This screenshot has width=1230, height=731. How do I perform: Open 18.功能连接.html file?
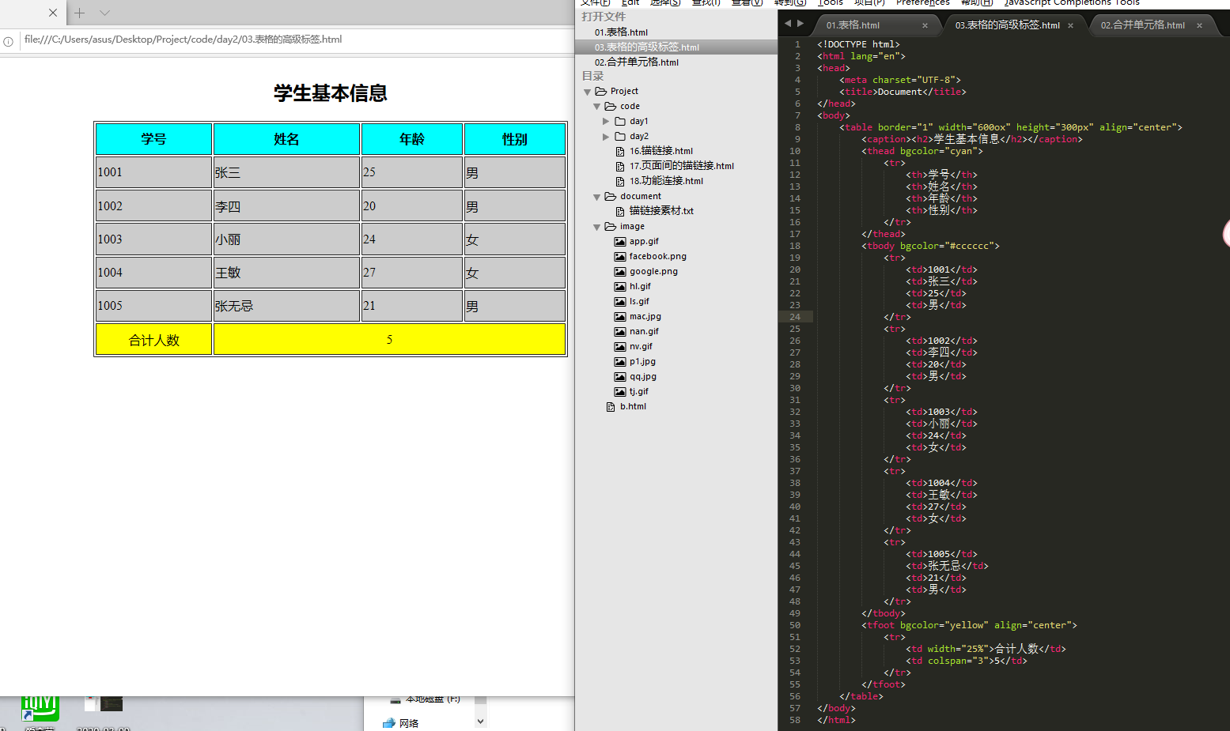point(666,181)
